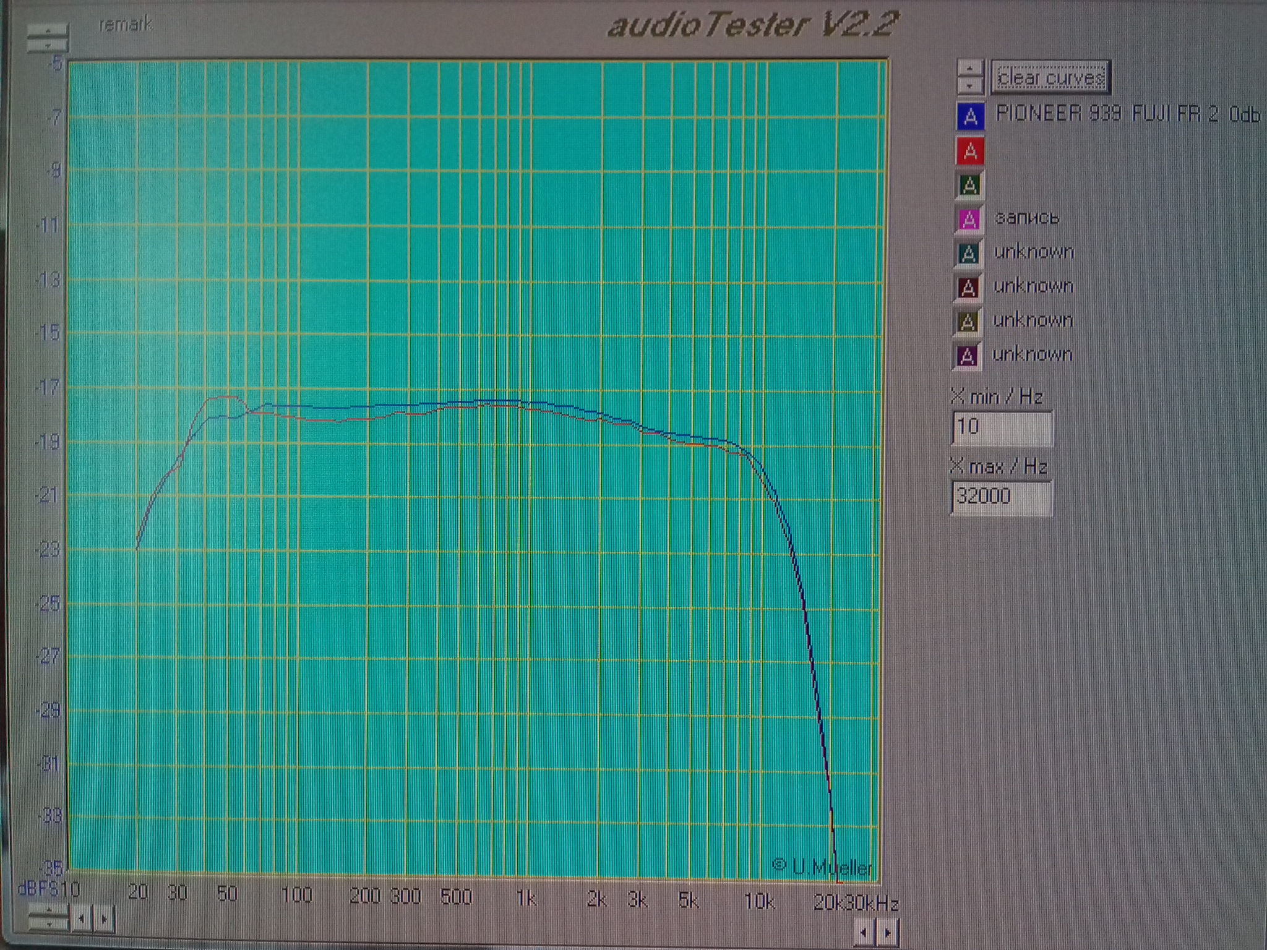Click the X min / Hz field
Screen dimensions: 1267x950
[x=1001, y=427]
